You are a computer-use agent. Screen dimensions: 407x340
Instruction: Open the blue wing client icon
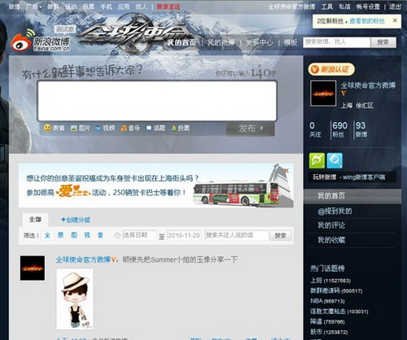click(x=335, y=160)
